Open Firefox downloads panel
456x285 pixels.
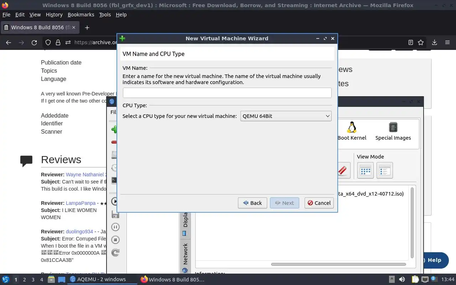tap(434, 42)
